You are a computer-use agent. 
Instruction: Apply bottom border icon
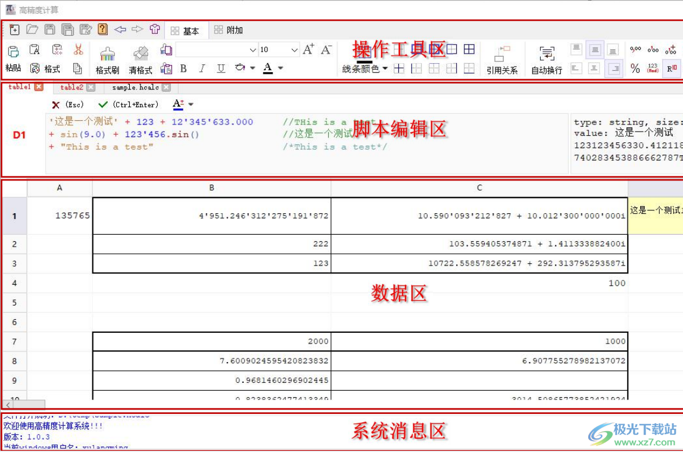(469, 68)
